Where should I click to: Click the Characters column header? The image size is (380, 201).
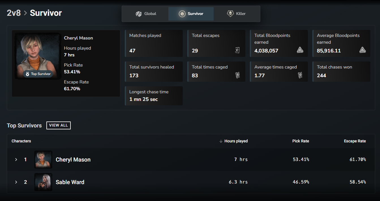(x=21, y=141)
